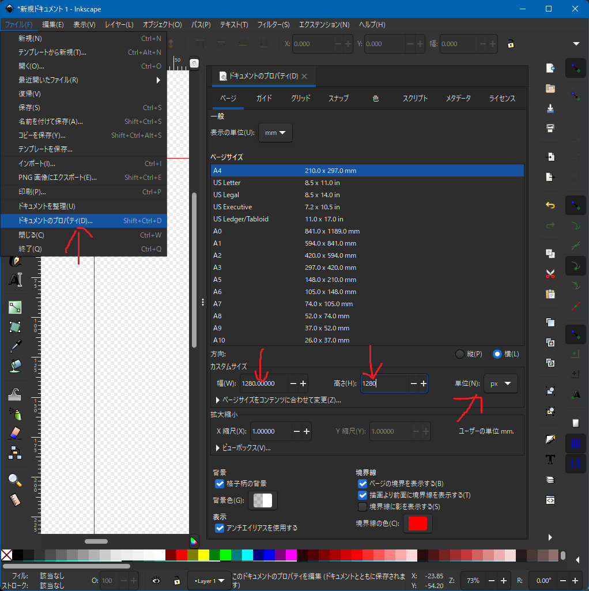
Task: Open the Layer 1 dropdown in status bar
Action: point(209,581)
